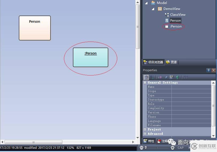Collapse the DemoView tree node
This screenshot has height=152, width=217.
coord(153,9)
